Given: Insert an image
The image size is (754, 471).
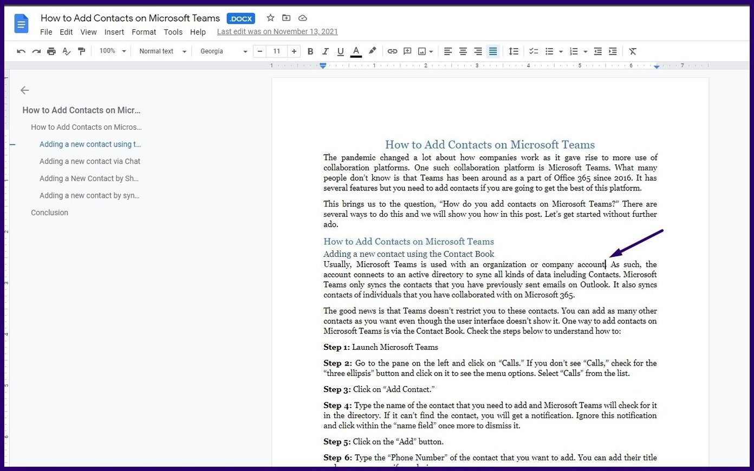Looking at the screenshot, I should (x=422, y=51).
